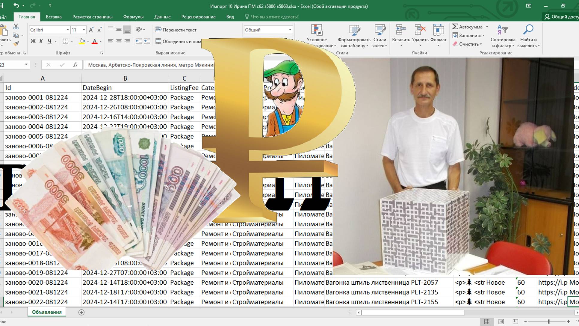Click the Copy icon in Clipboard group
This screenshot has height=326, width=579.
pyautogui.click(x=16, y=35)
